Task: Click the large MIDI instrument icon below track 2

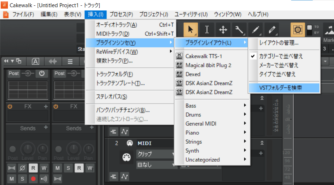Action: [127, 157]
